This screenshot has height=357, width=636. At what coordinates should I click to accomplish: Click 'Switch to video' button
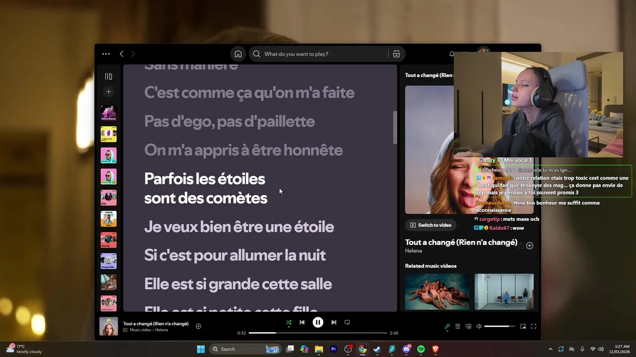[x=430, y=225]
